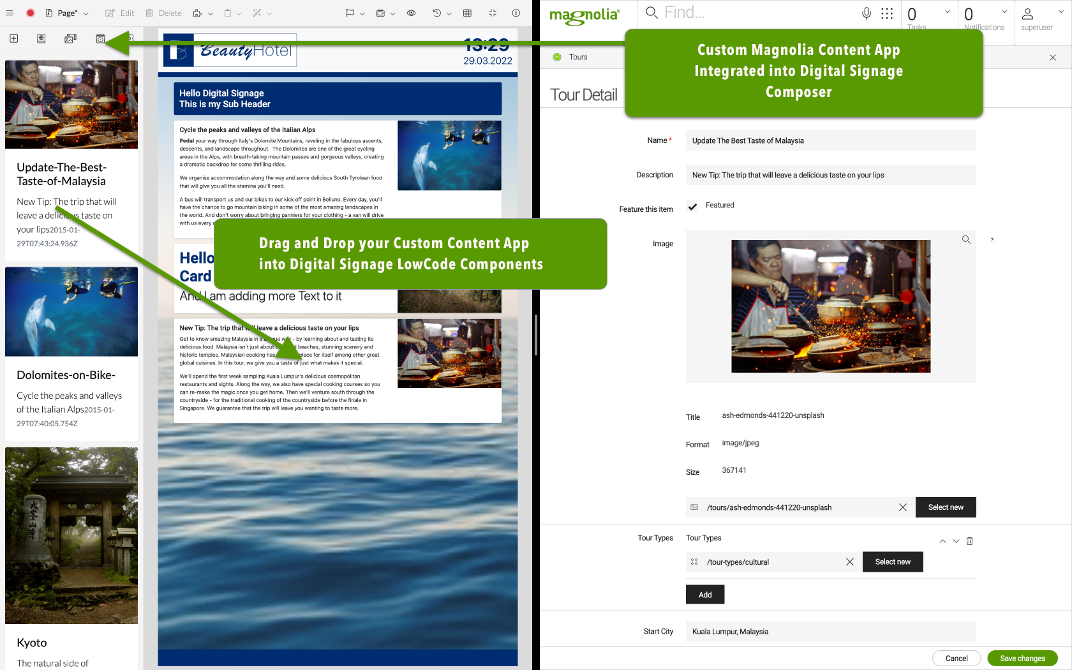Click the Start City input field
The height and width of the screenshot is (670, 1072).
tap(830, 632)
